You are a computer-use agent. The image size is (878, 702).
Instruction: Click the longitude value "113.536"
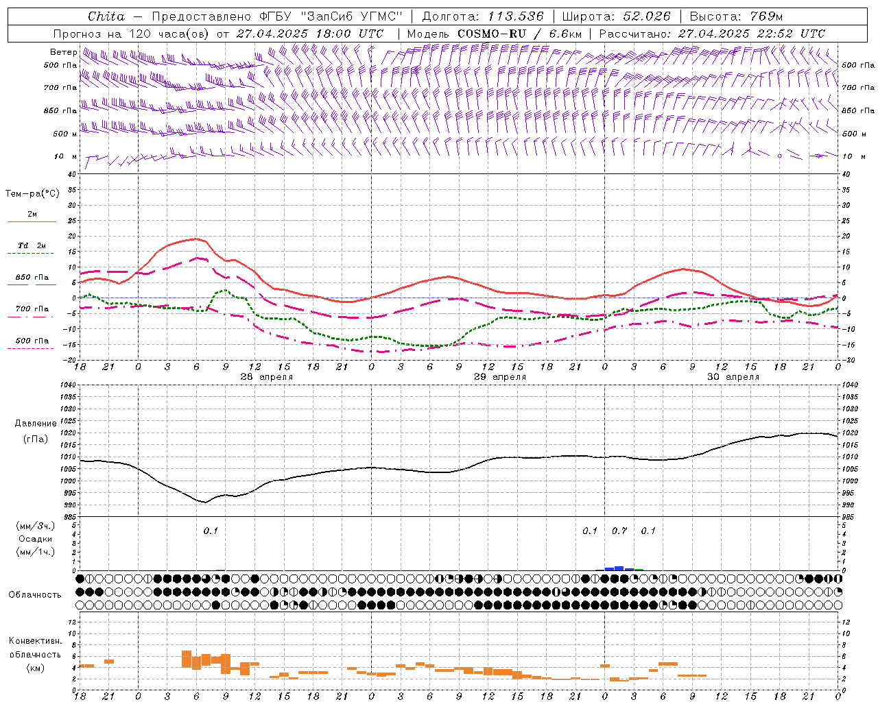click(x=515, y=16)
